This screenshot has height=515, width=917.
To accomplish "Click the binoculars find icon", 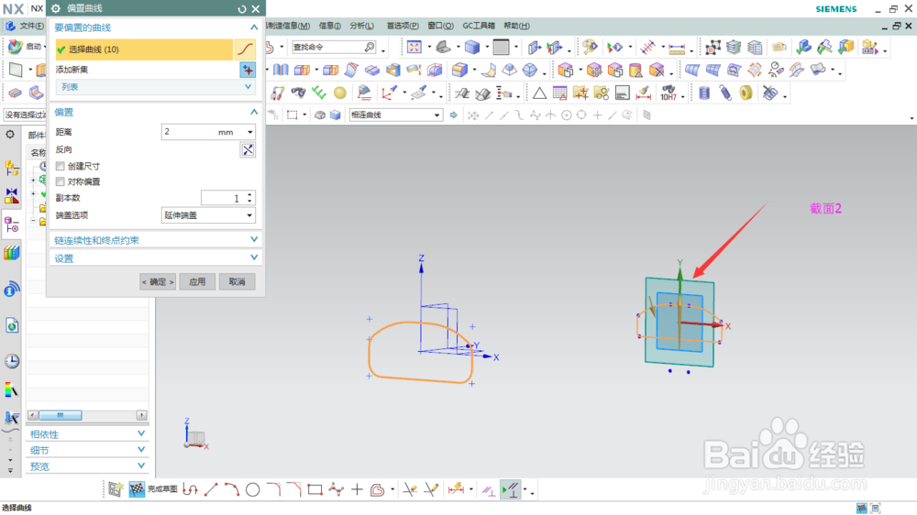I will (298, 93).
